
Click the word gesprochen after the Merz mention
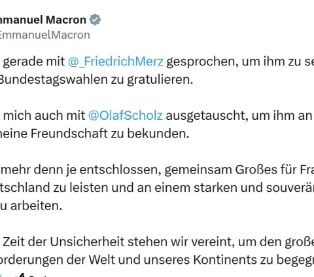pos(202,62)
